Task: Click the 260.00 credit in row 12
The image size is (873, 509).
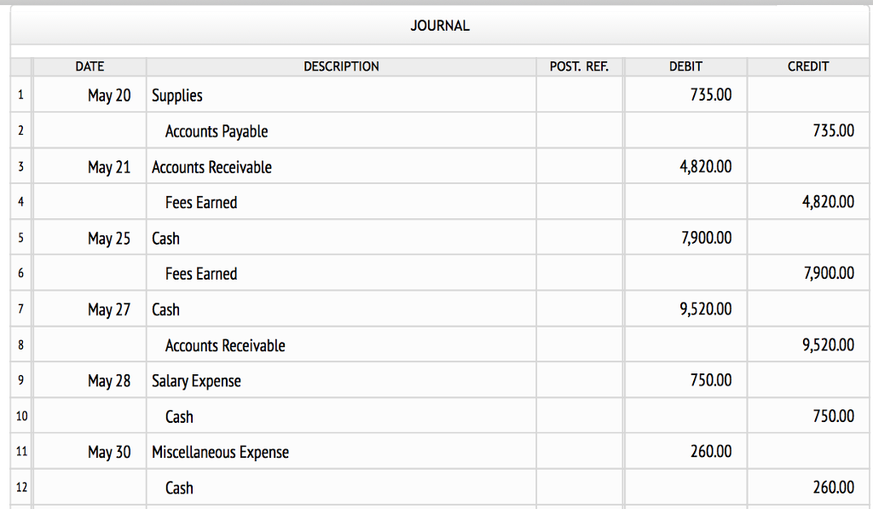Action: [x=810, y=488]
